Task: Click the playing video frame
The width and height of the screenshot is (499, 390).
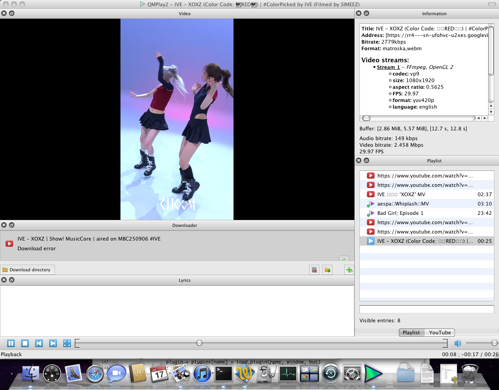Action: [177, 119]
